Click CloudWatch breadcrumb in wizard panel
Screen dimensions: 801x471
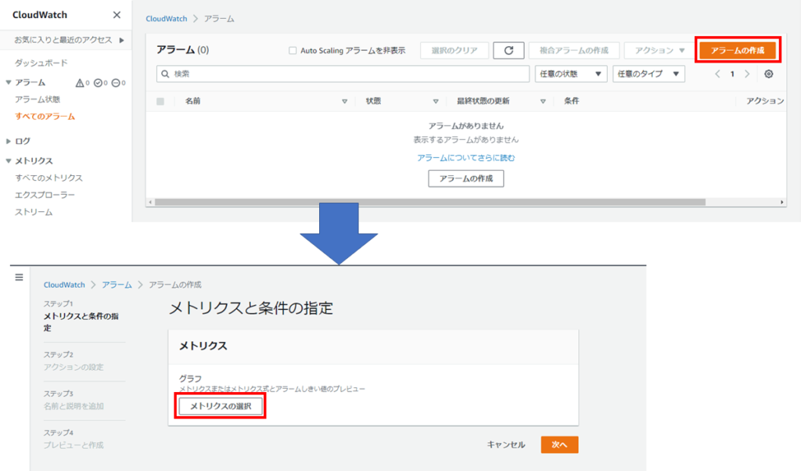pyautogui.click(x=64, y=285)
